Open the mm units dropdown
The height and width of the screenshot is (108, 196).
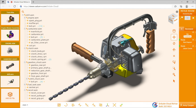click(x=25, y=105)
